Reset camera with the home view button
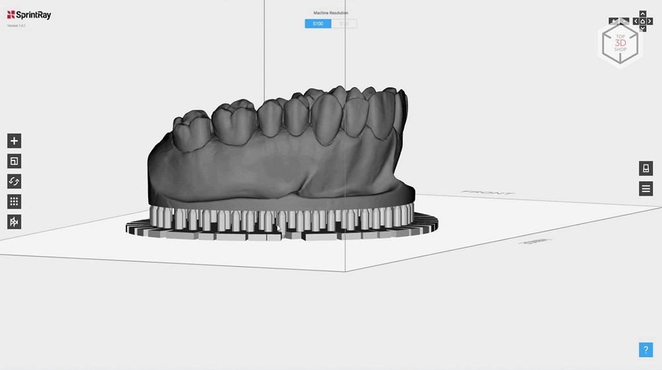 [x=643, y=21]
